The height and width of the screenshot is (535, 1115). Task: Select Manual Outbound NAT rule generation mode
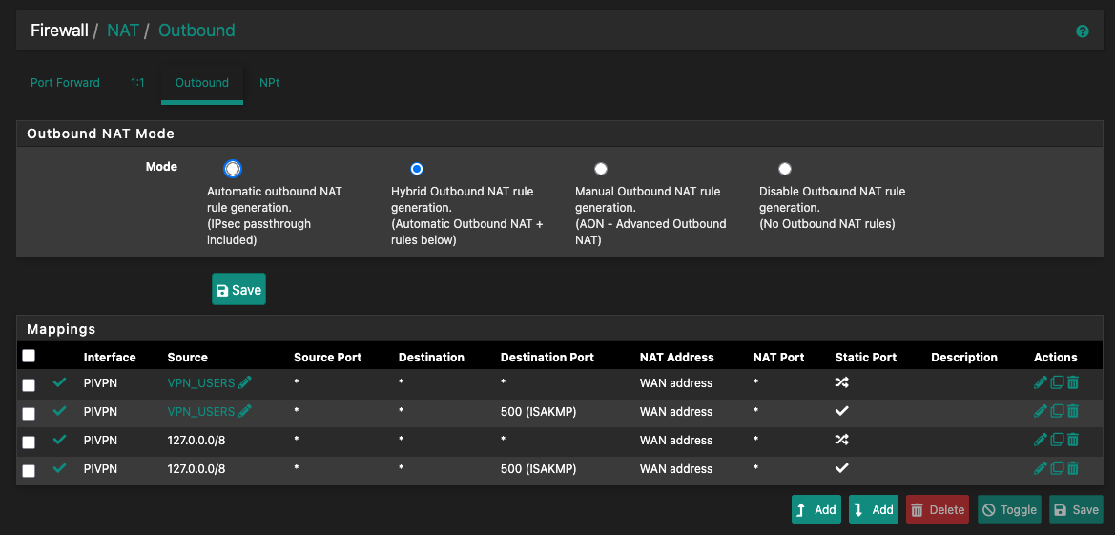[601, 169]
